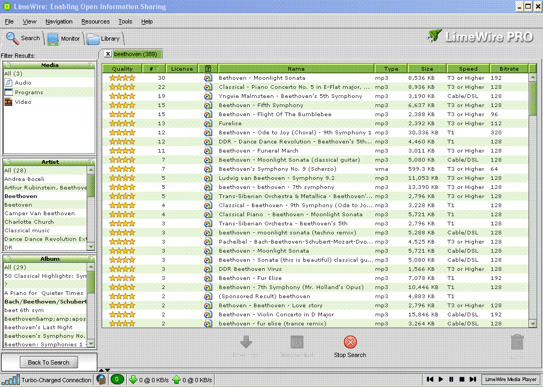Click the file icon for Furelise row
543x387 pixels.
(208, 123)
